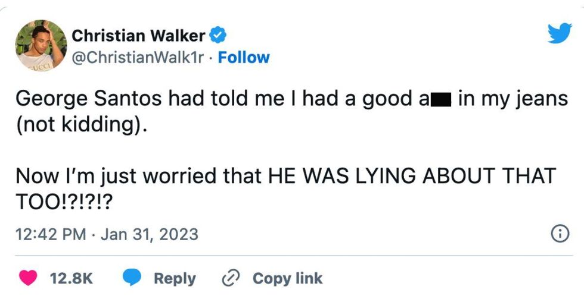Click the chain link icon
The image size is (584, 305).
click(230, 278)
